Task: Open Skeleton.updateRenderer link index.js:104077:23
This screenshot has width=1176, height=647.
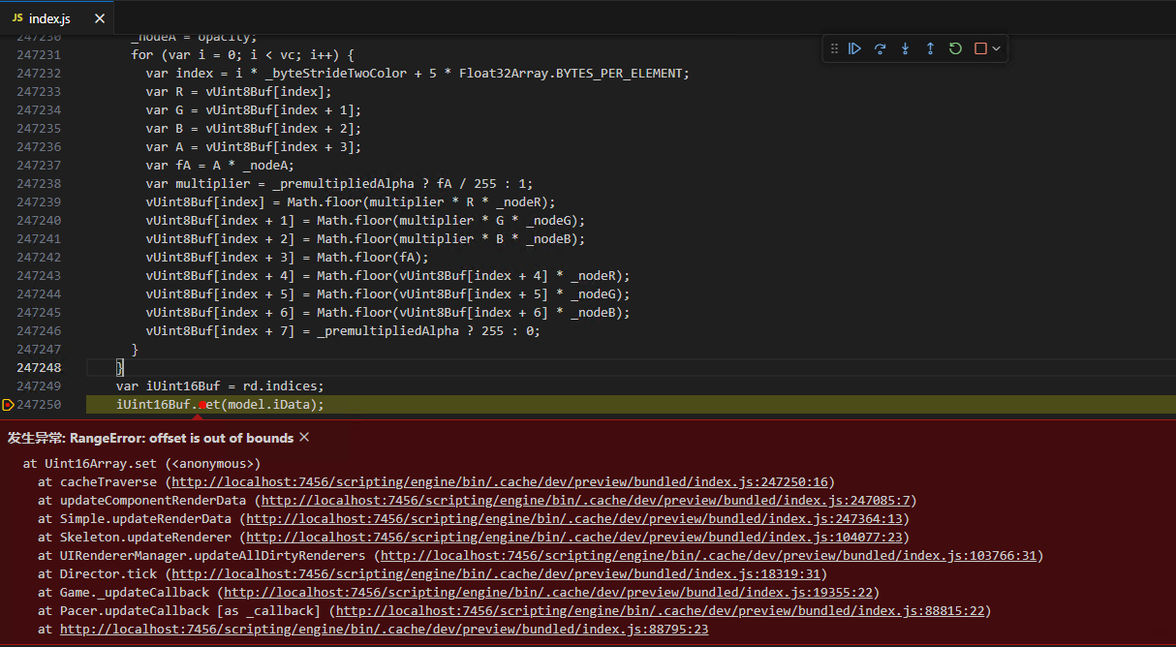Action: pyautogui.click(x=575, y=537)
